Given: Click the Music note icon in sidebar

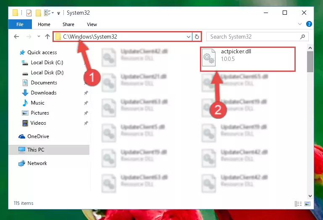Looking at the screenshot, I should click(x=25, y=103).
